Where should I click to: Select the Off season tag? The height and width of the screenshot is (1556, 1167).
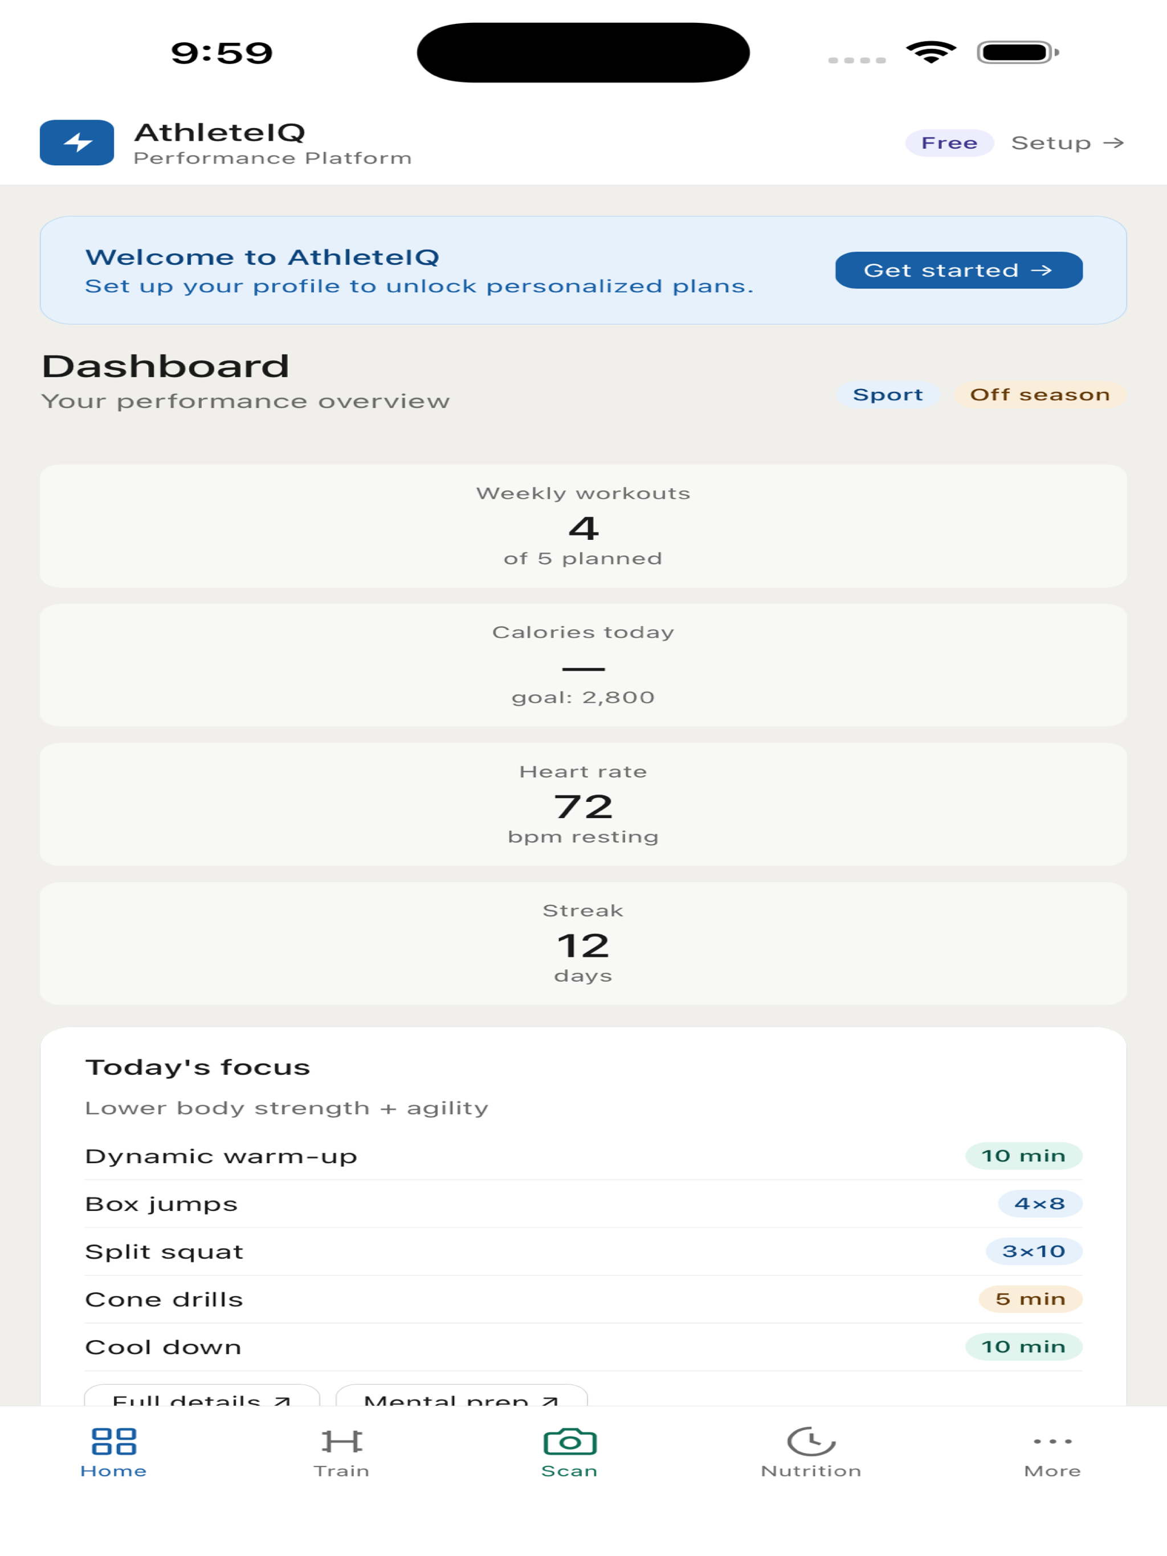point(1039,395)
